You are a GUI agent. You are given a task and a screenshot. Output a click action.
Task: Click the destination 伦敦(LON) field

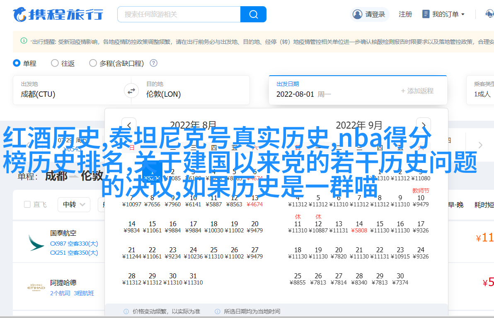pos(194,90)
